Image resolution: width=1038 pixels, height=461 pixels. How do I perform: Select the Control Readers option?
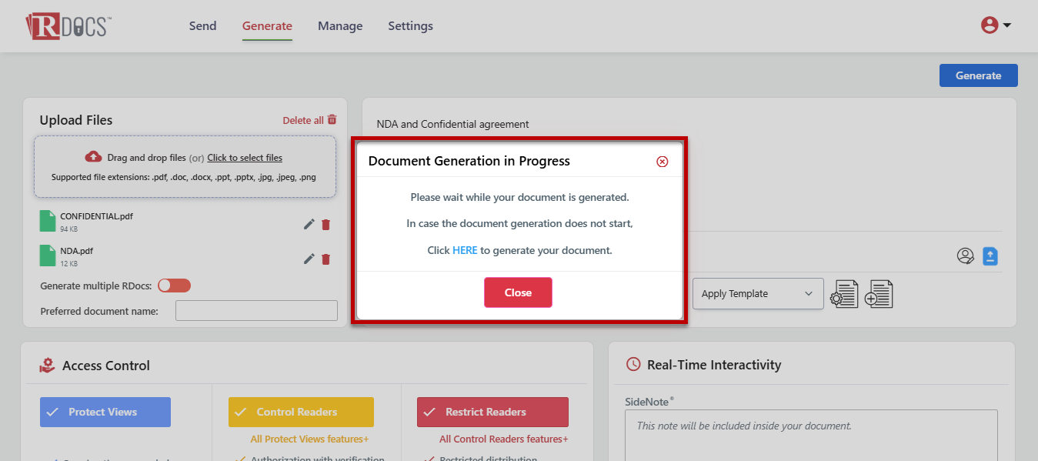tap(301, 412)
